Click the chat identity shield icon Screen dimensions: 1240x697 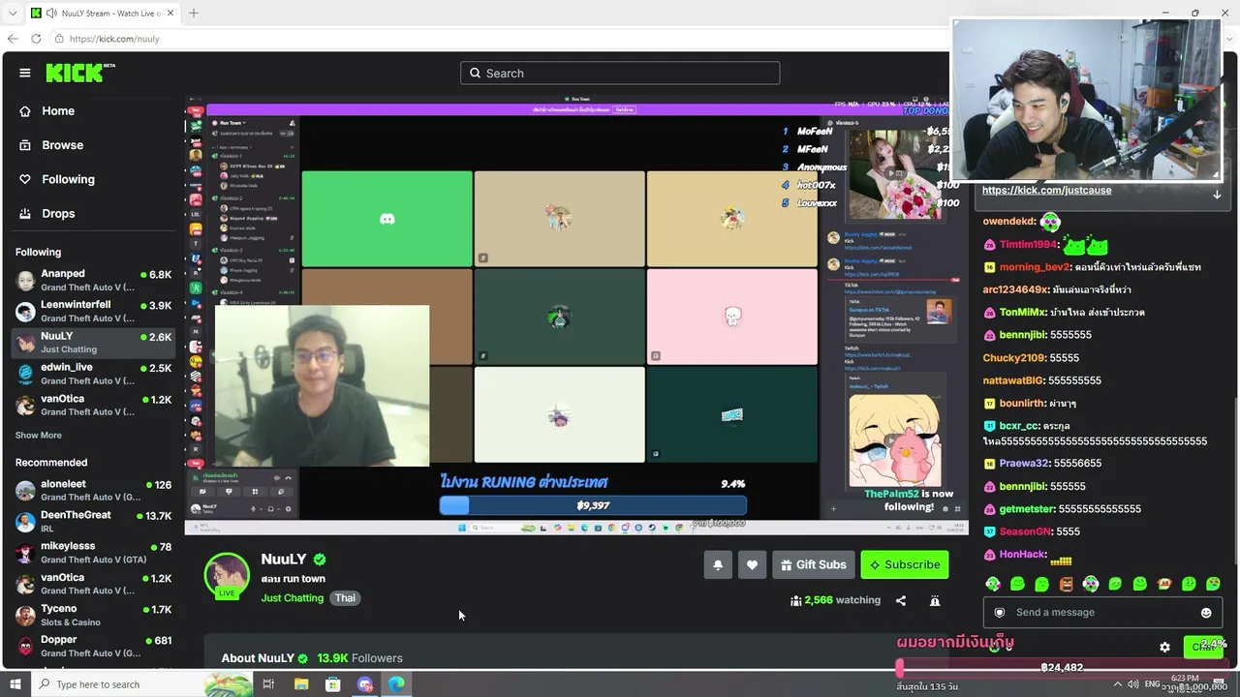(x=1000, y=613)
